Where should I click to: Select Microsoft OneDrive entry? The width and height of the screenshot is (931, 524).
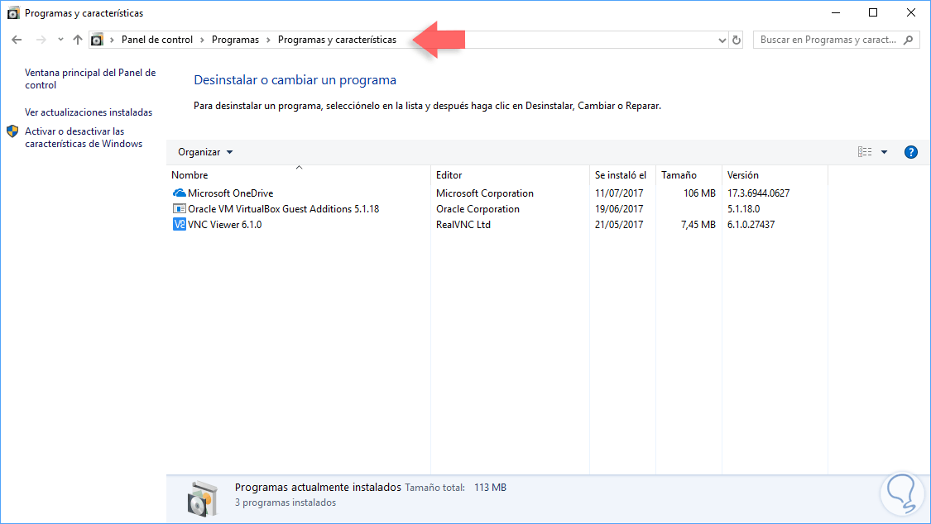tap(230, 193)
